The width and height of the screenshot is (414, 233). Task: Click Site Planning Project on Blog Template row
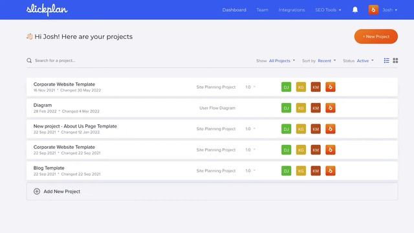point(215,171)
